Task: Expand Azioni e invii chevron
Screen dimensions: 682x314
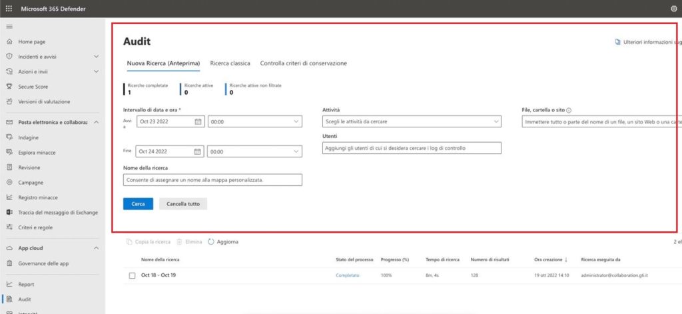Action: pos(96,71)
